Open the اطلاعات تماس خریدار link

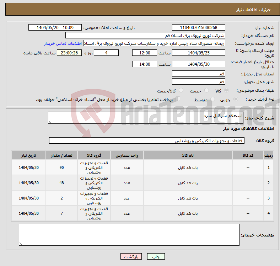tap(63, 43)
